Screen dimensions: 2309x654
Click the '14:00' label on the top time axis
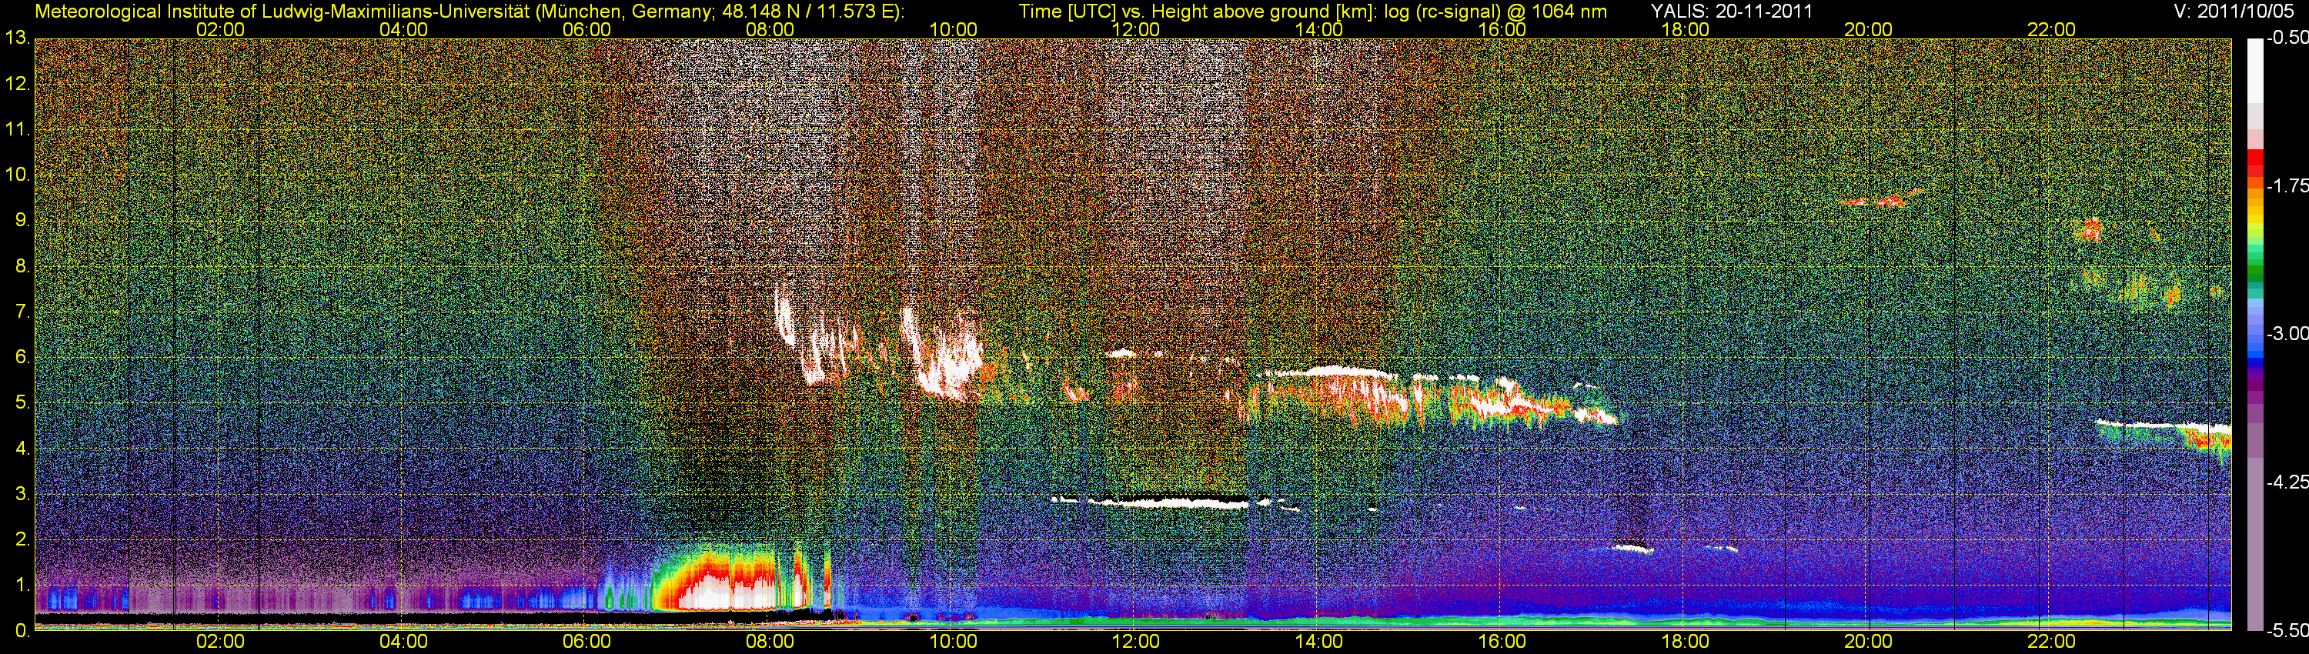(1319, 29)
